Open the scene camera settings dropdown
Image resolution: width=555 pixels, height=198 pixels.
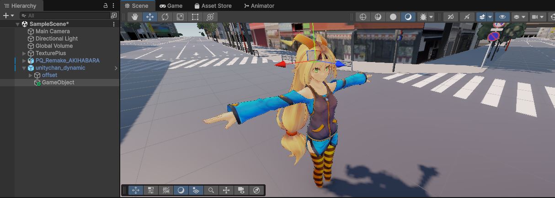coord(537,17)
